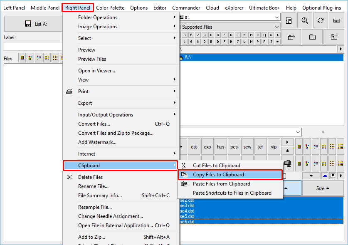Select the A:\ folder tree item

[x=262, y=57]
